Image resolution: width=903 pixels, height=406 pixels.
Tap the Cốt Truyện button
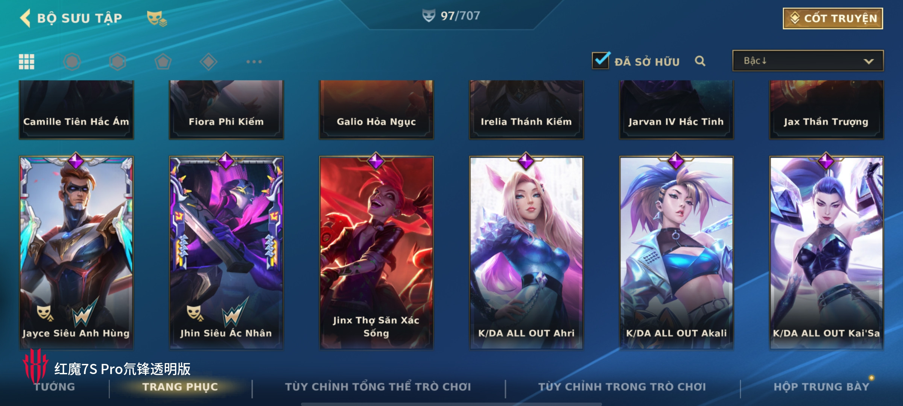(x=833, y=18)
